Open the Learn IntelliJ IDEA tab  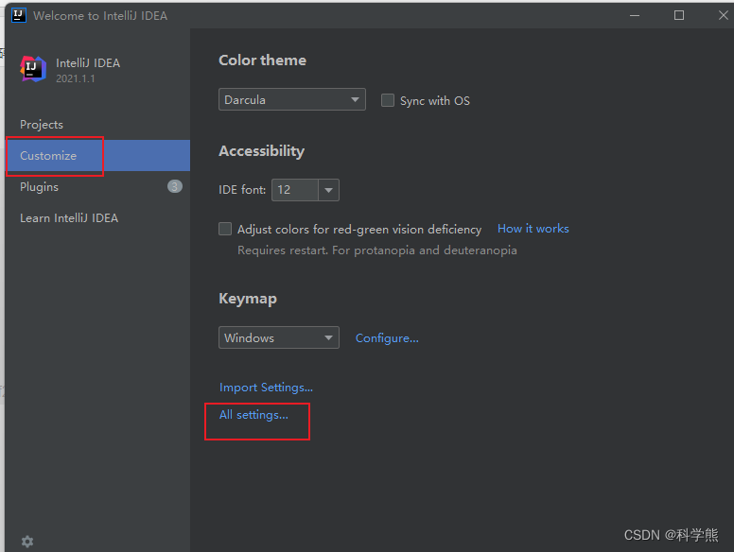tap(97, 218)
